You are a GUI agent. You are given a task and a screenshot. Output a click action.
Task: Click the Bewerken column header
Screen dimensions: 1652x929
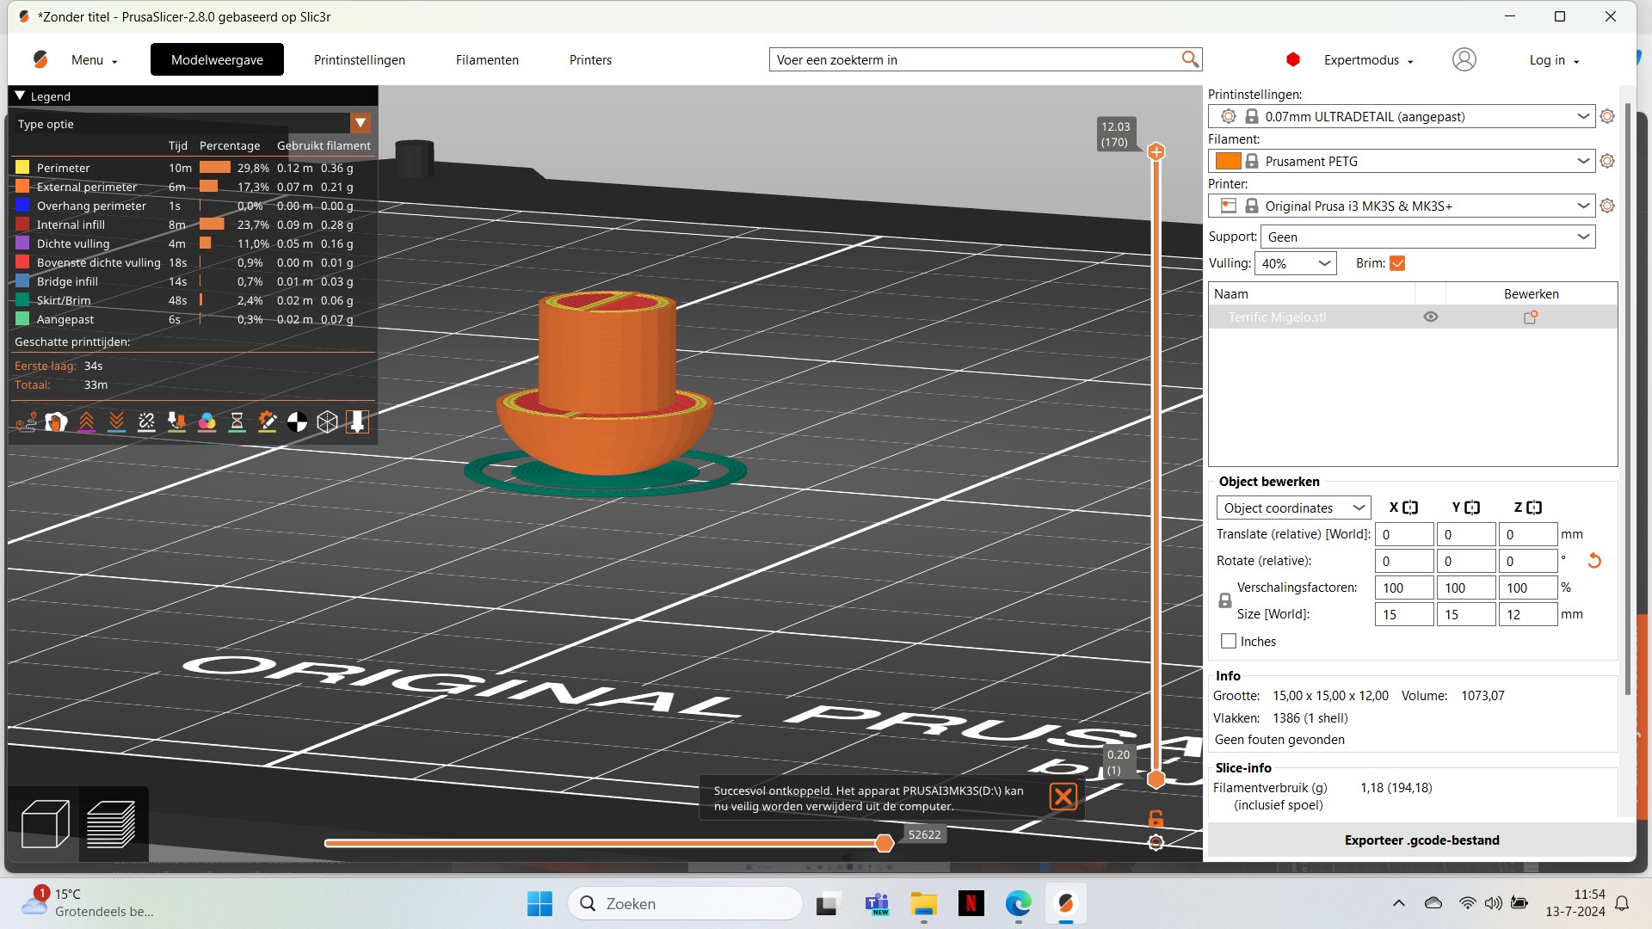click(1531, 293)
